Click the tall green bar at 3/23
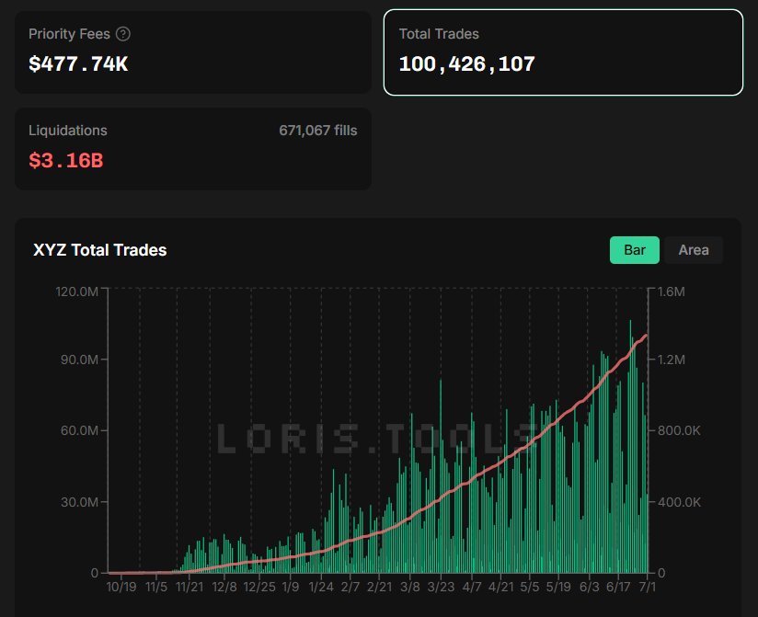 click(441, 476)
